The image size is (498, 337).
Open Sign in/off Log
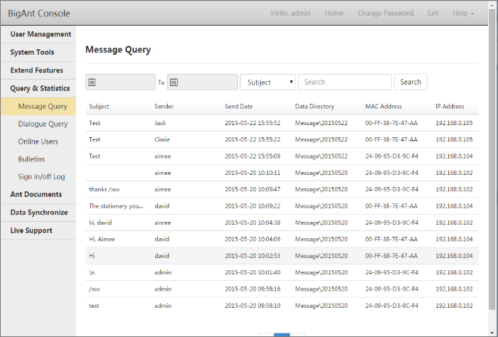pyautogui.click(x=41, y=176)
